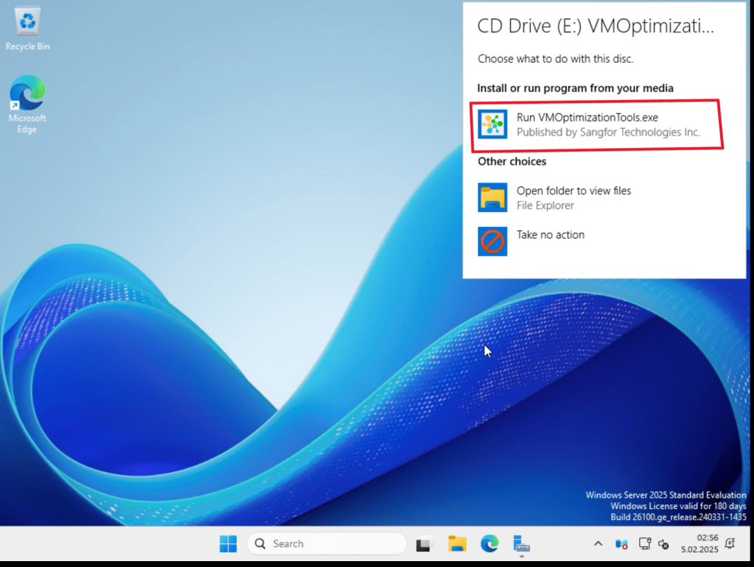Click the muted volume tray icon
Viewport: 754px width, 567px height.
click(663, 544)
